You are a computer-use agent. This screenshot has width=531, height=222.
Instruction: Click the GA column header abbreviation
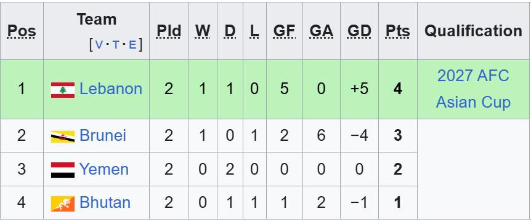[322, 31]
